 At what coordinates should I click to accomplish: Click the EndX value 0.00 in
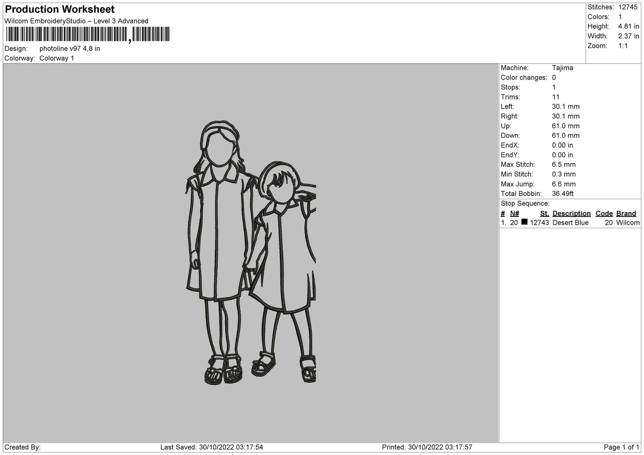562,145
